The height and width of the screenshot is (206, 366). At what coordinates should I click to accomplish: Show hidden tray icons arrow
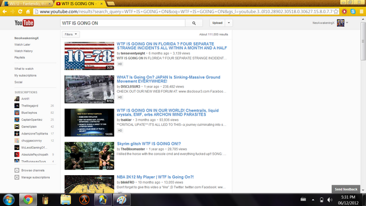(x=313, y=200)
